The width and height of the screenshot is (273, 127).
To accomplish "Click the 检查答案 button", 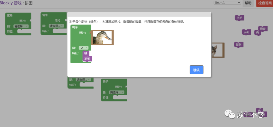I will coord(265,3).
